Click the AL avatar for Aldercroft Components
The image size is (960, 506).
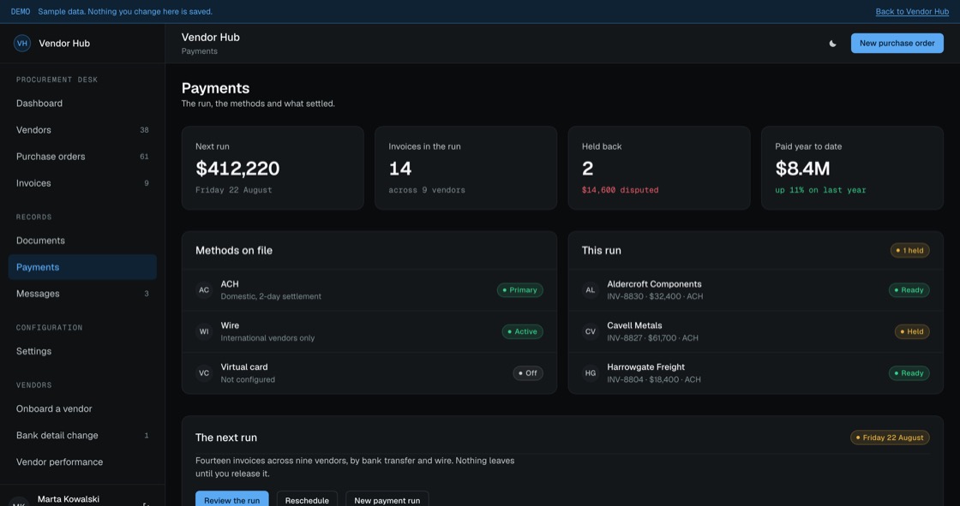click(x=591, y=290)
